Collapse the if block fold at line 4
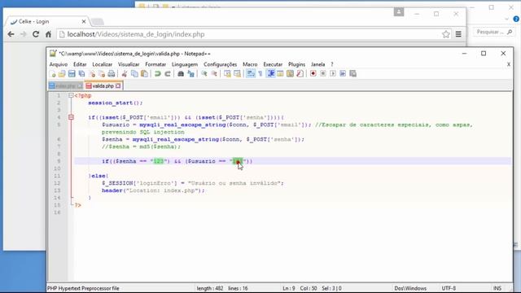 coord(71,117)
